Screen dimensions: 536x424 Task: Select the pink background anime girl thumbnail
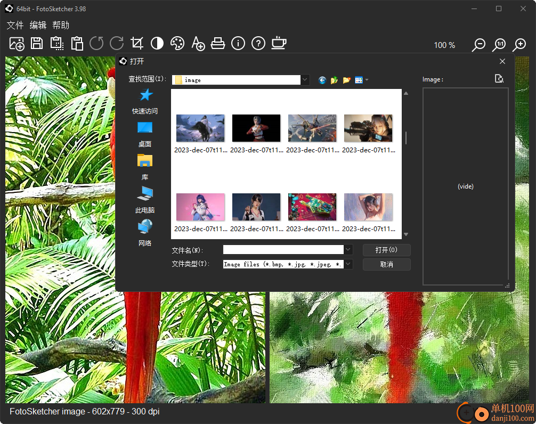click(200, 207)
